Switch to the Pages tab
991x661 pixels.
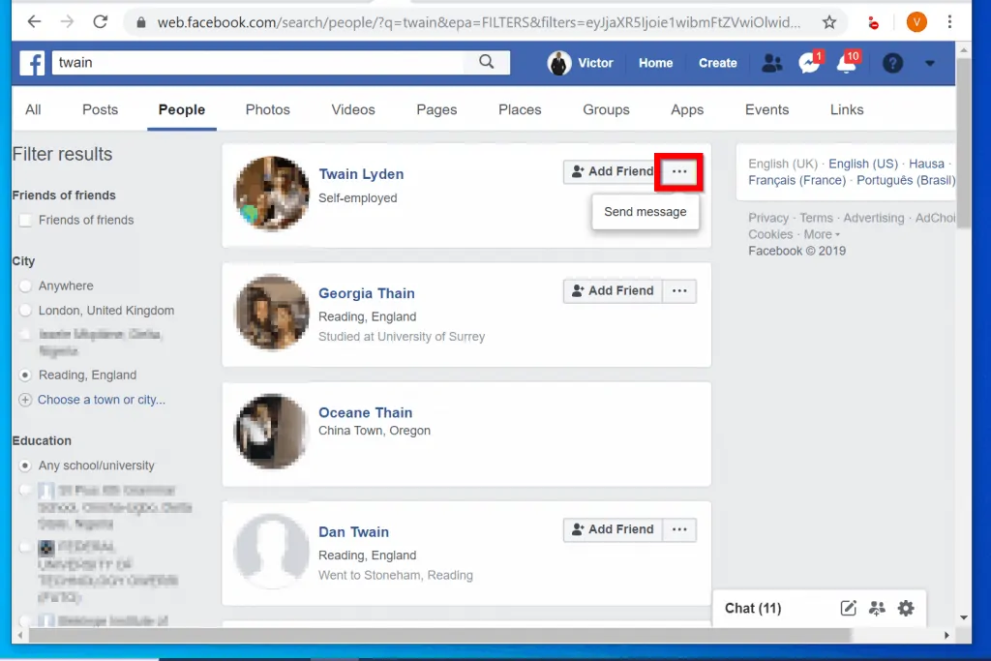[436, 109]
